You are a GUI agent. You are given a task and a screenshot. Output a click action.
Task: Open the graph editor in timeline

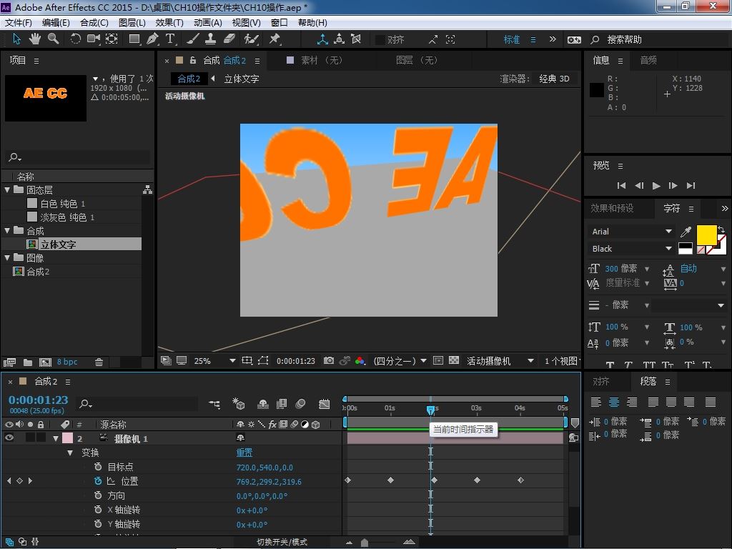[x=324, y=405]
